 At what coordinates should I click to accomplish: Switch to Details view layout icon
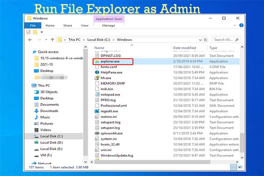point(234,167)
